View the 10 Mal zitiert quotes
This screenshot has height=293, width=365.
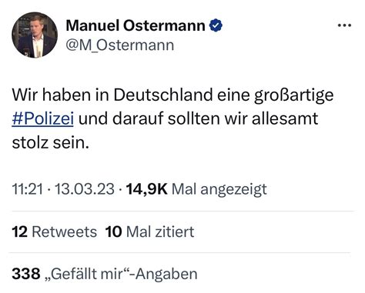point(149,231)
